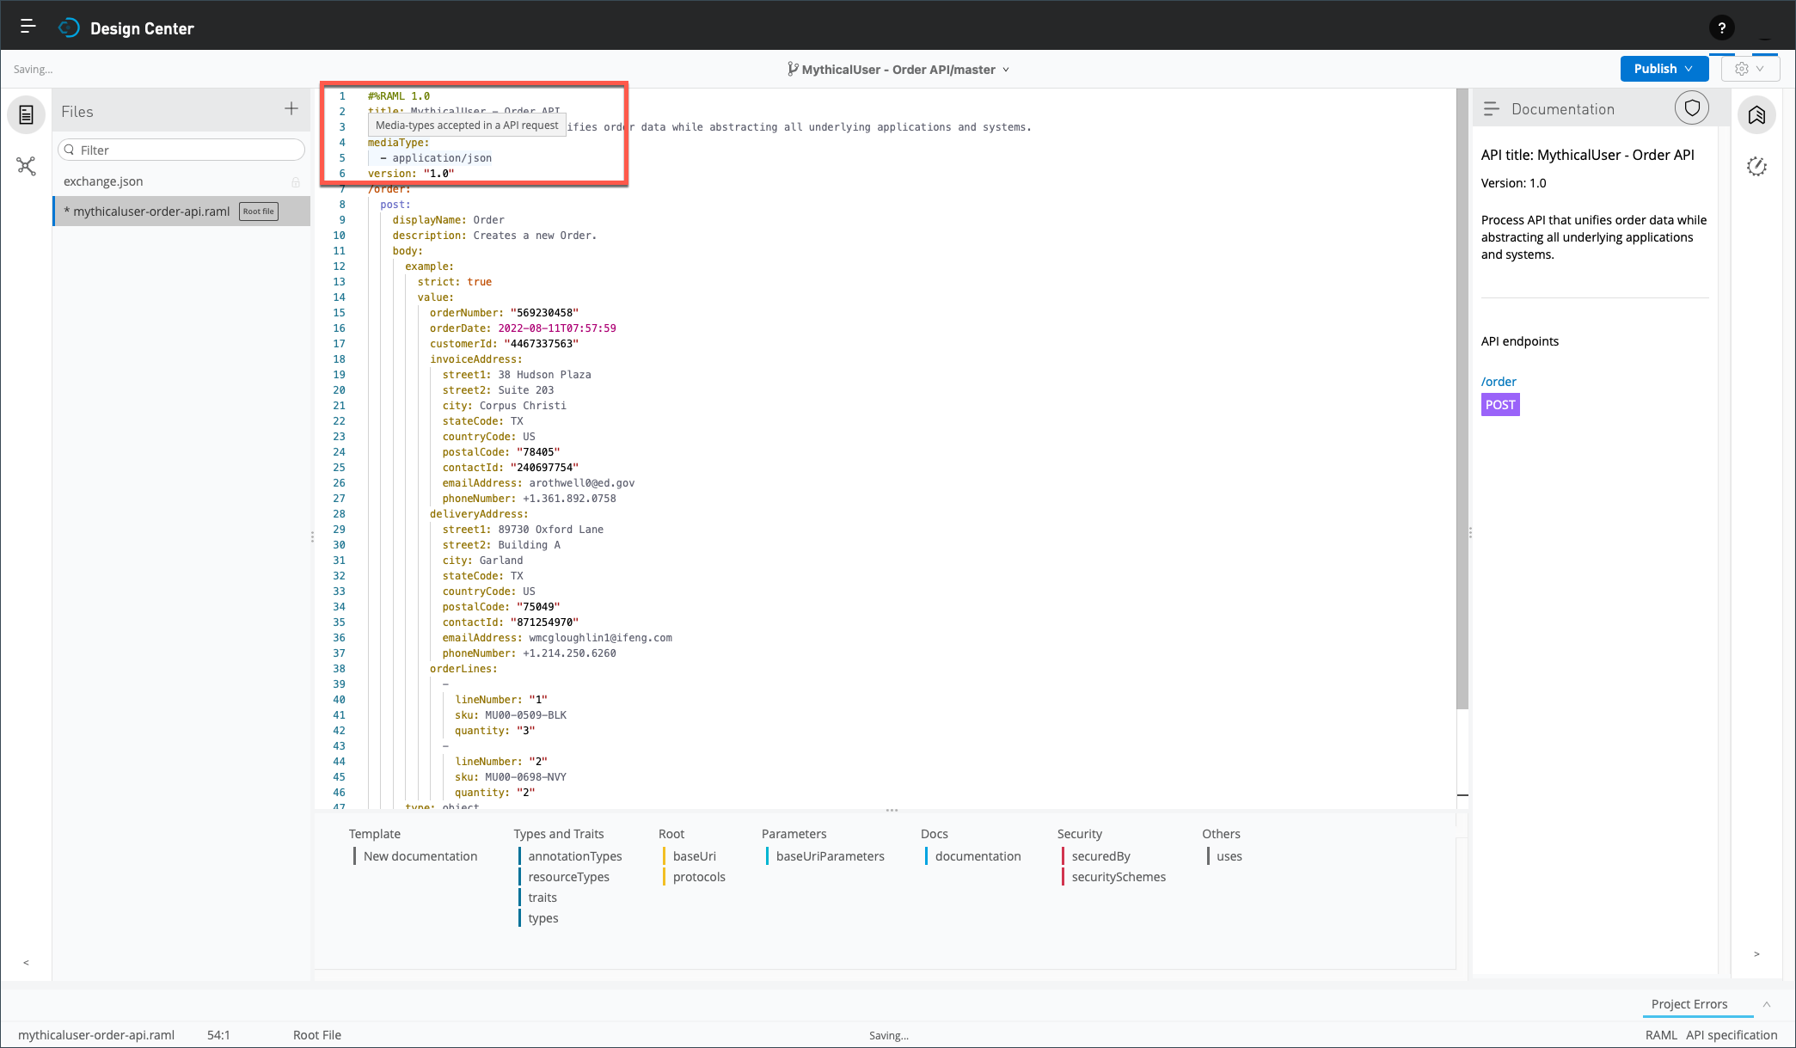Click the application/json media type line

click(442, 158)
